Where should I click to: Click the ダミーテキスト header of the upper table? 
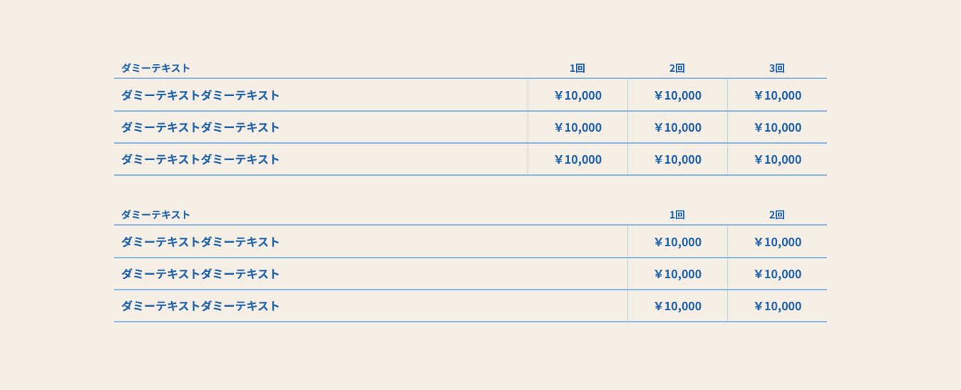(155, 68)
